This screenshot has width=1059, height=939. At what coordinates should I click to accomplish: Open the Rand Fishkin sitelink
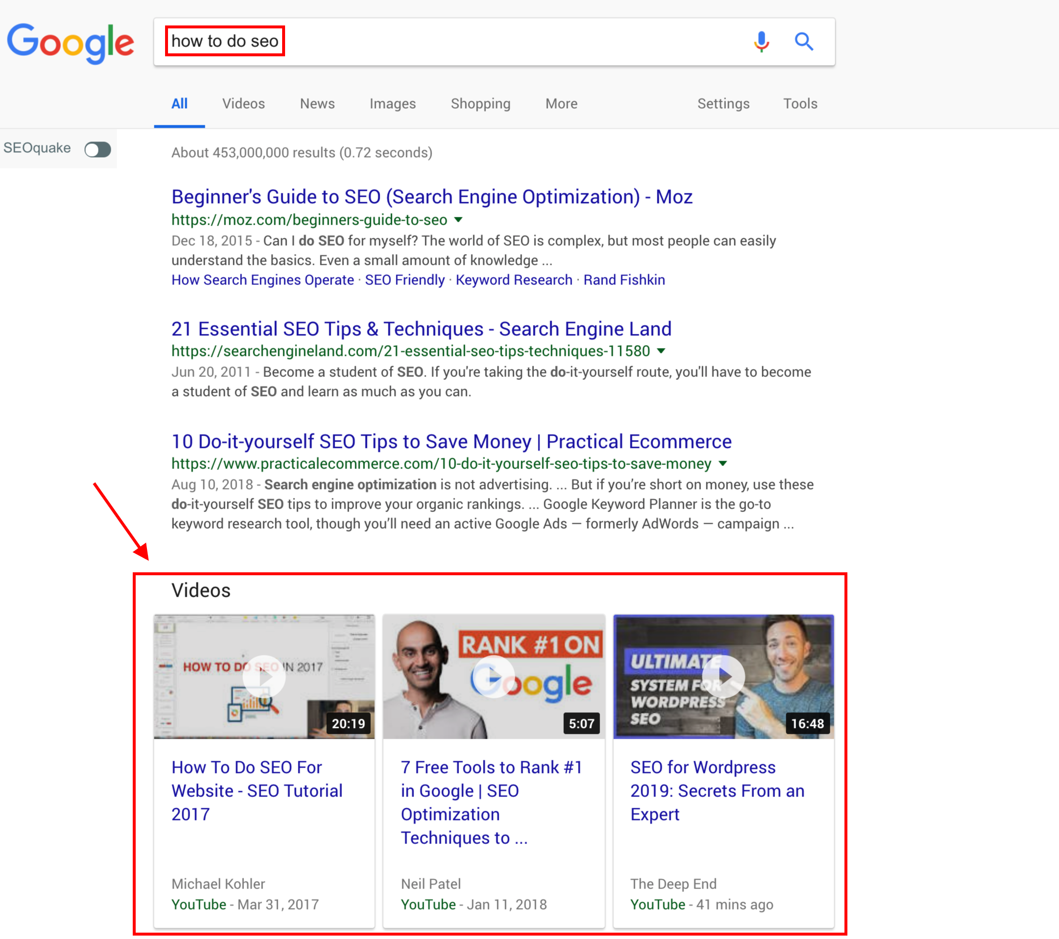[x=625, y=280]
